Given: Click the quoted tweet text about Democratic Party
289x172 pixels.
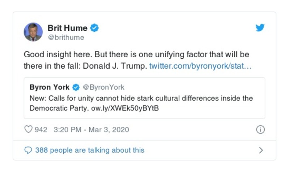Looking at the screenshot, I should (x=141, y=98).
